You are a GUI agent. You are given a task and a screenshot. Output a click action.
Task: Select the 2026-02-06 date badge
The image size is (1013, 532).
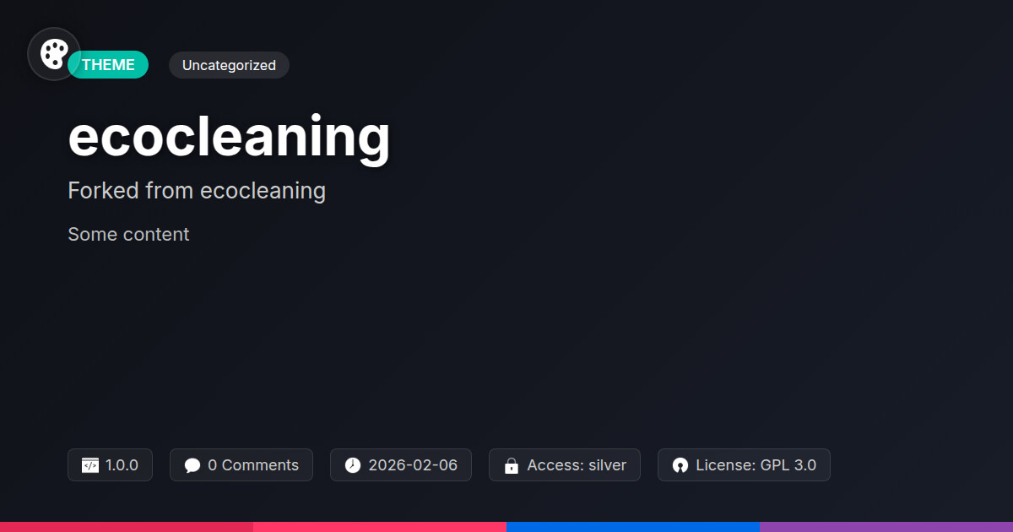(401, 465)
